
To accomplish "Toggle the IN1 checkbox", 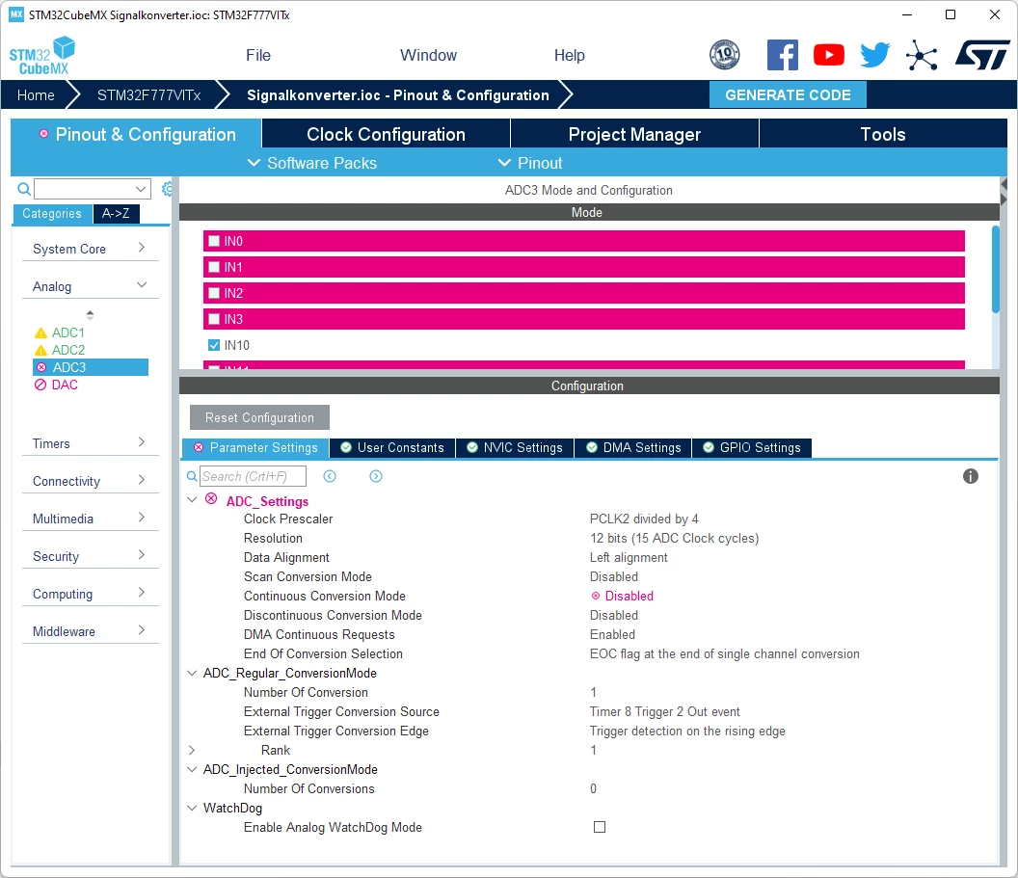I will [214, 267].
